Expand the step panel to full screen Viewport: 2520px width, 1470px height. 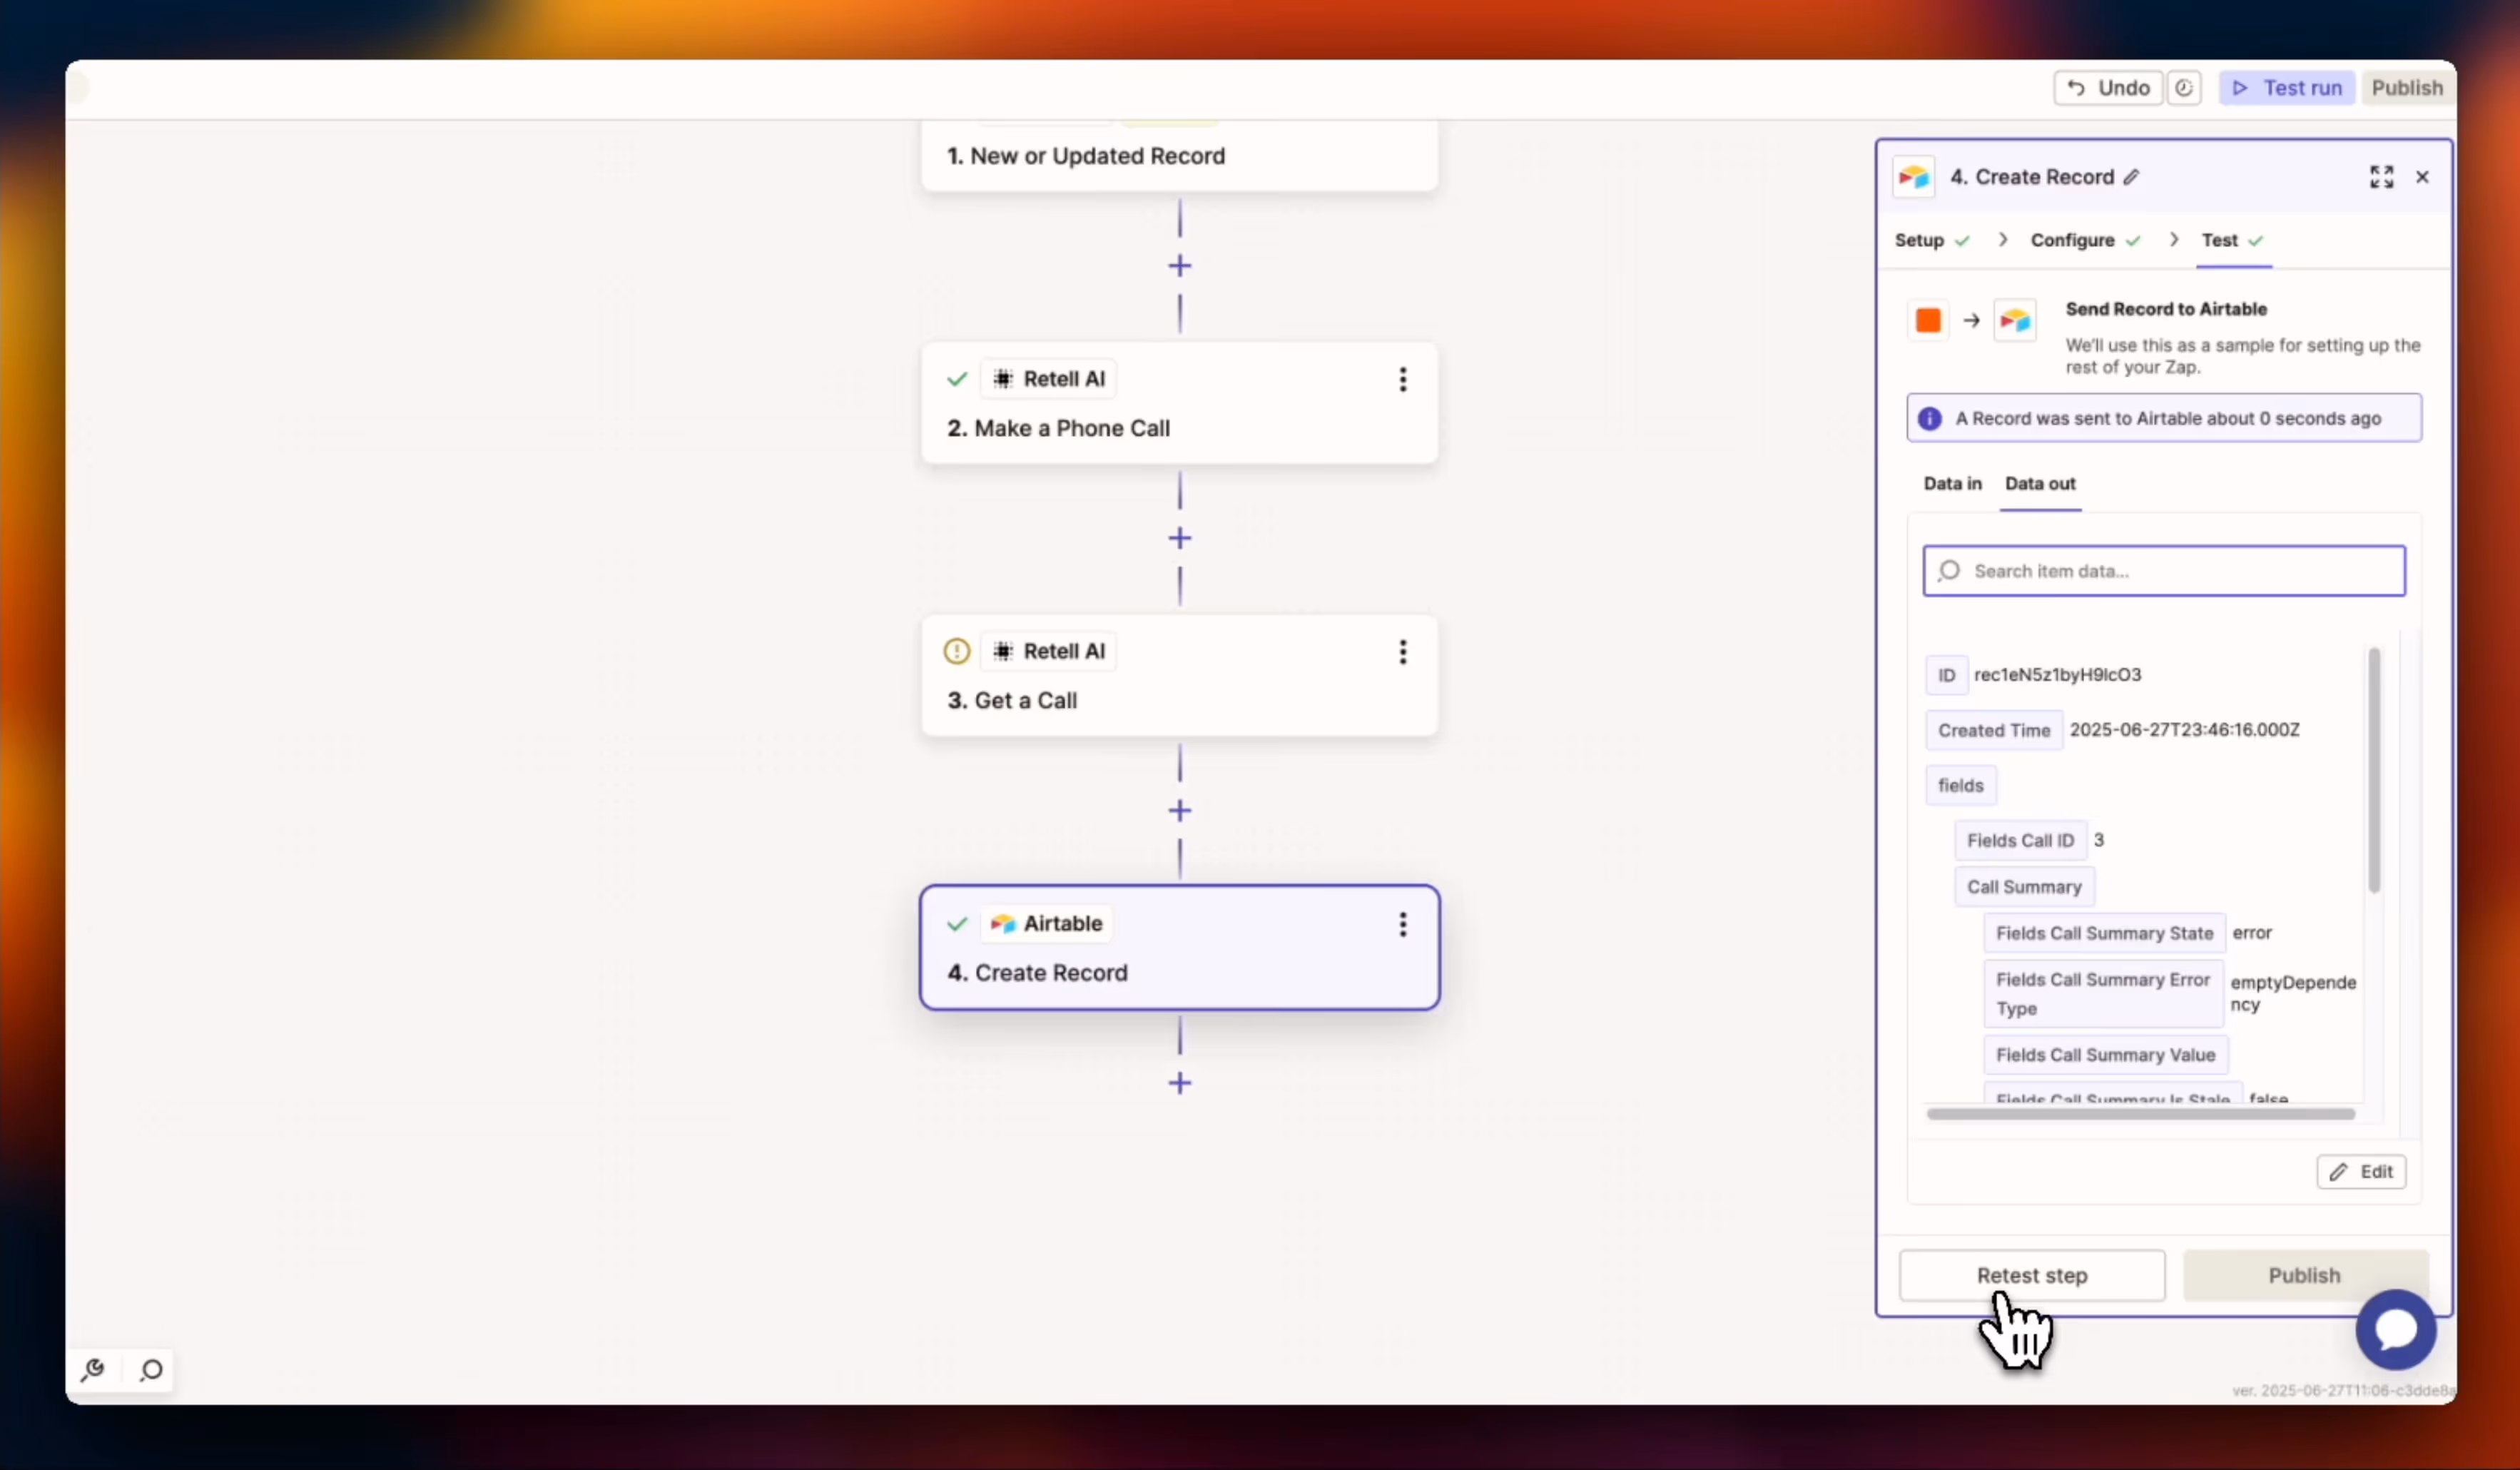[x=2381, y=177]
